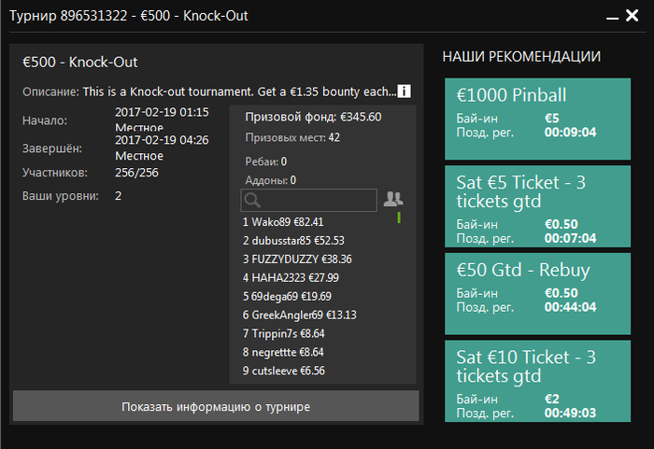
Task: Select FUZZYDUZZY in the results list
Action: click(297, 260)
